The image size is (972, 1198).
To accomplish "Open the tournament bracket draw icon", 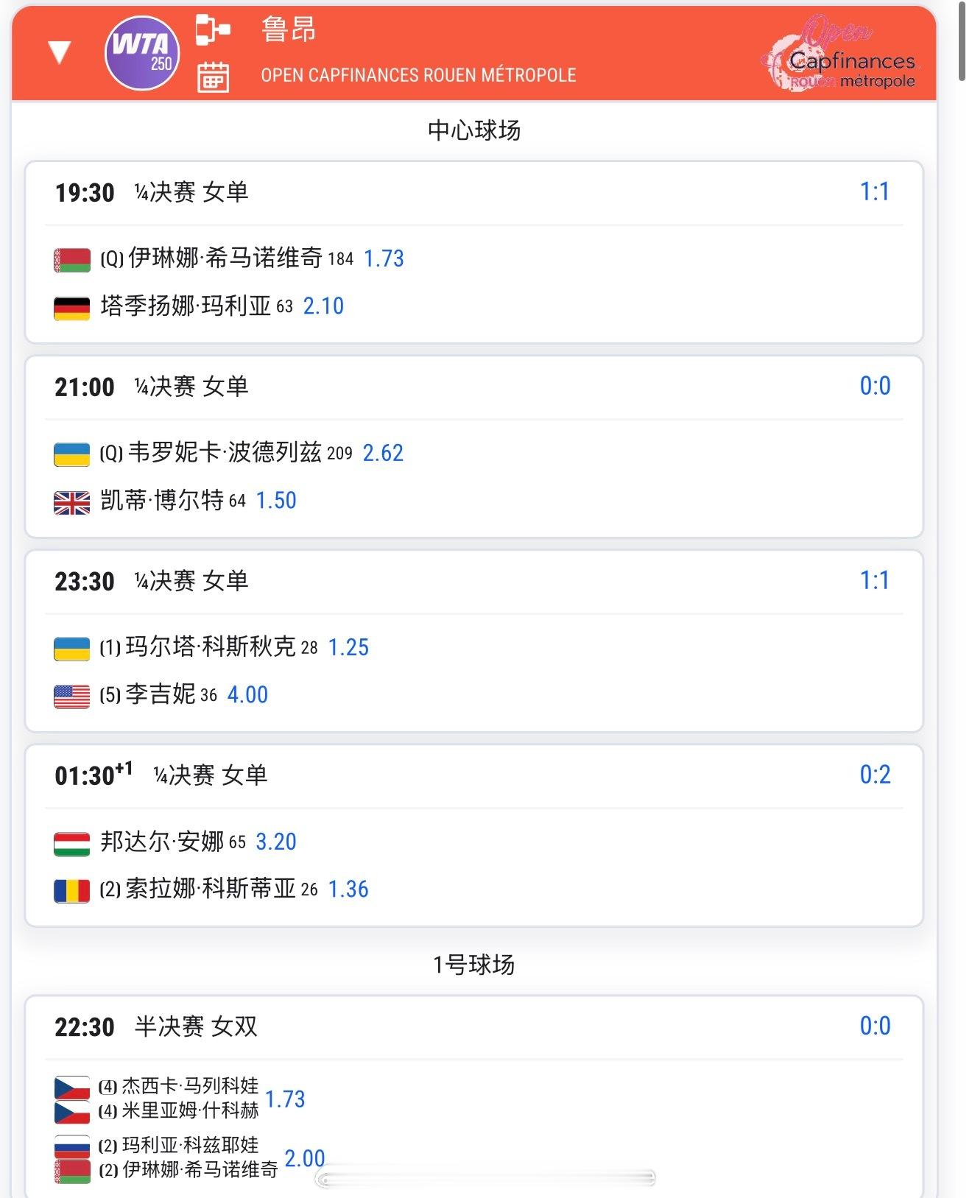I will [x=213, y=30].
